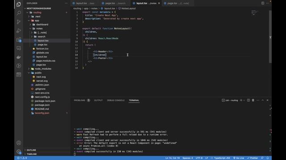Open globals.css file
The width and height of the screenshot is (286, 160).
pyautogui.click(x=42, y=52)
